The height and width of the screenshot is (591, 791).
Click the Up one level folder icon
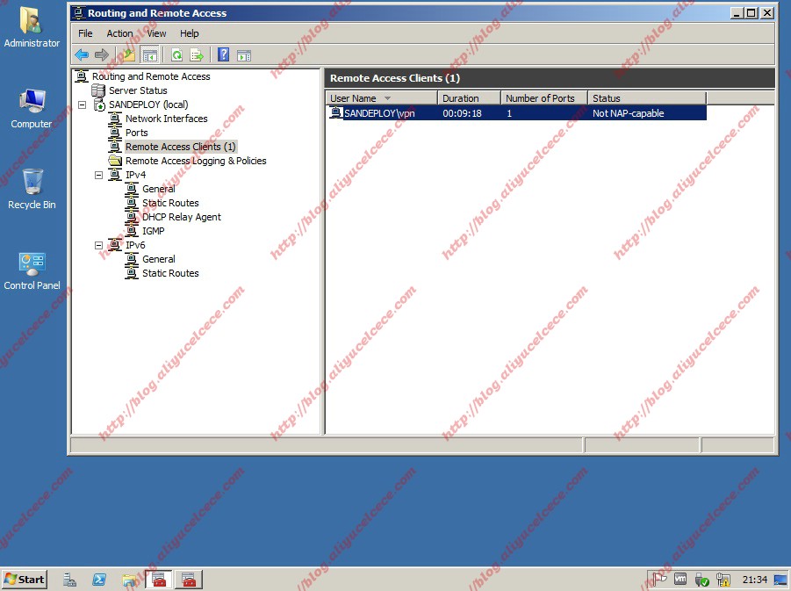pyautogui.click(x=128, y=55)
